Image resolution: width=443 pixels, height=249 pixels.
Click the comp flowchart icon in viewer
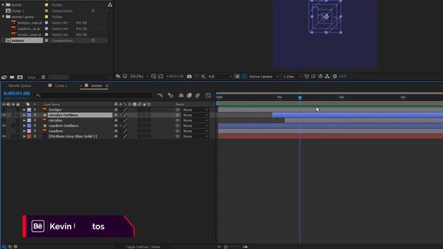coord(327,77)
